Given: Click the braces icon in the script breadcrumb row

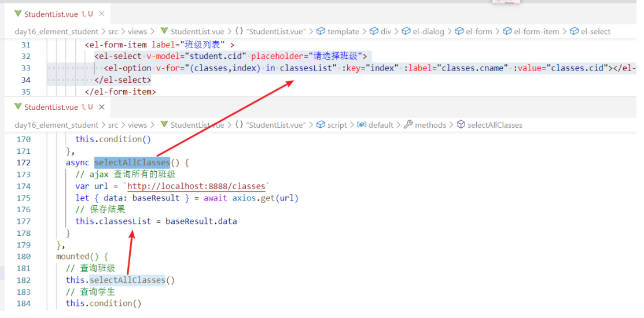Looking at the screenshot, I should click(239, 125).
